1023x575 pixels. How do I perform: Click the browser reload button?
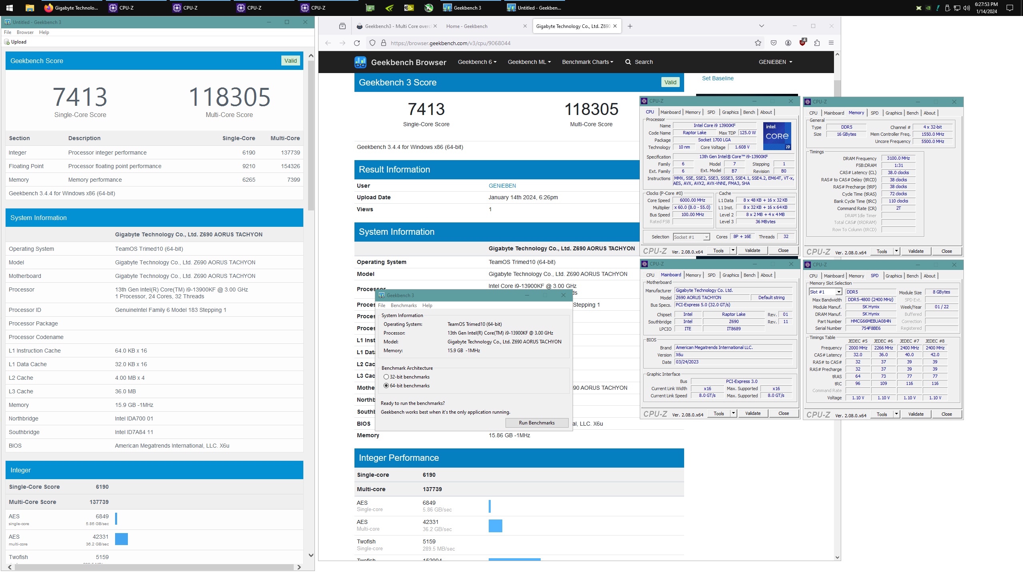pos(357,43)
